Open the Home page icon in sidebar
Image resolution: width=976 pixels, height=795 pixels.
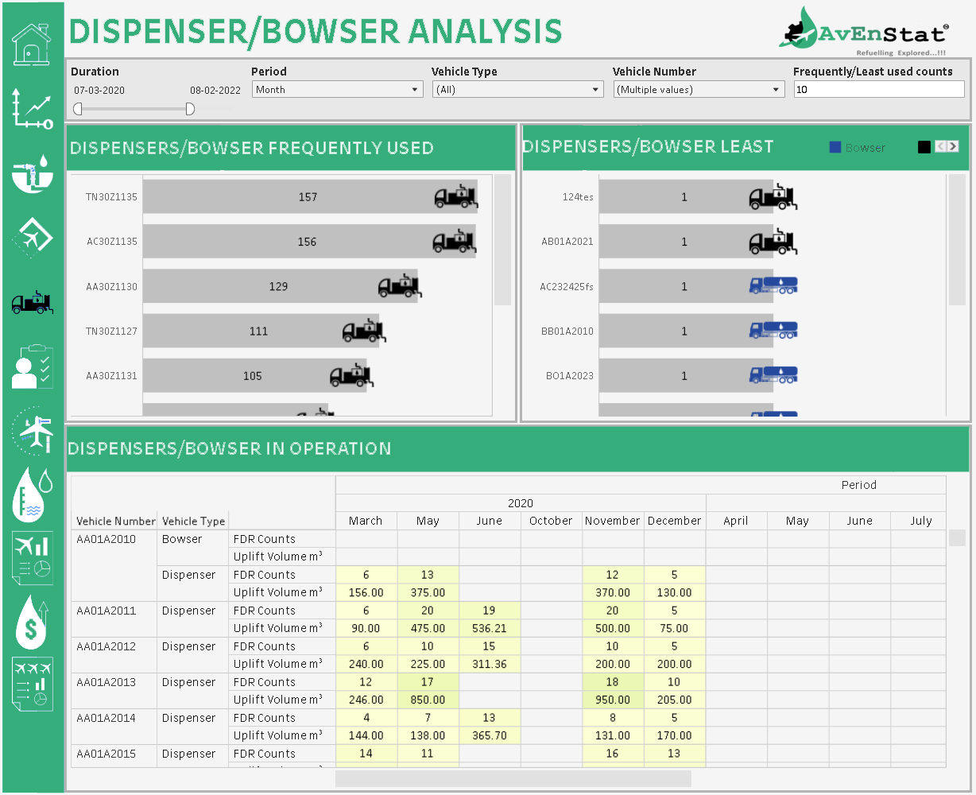click(x=32, y=45)
